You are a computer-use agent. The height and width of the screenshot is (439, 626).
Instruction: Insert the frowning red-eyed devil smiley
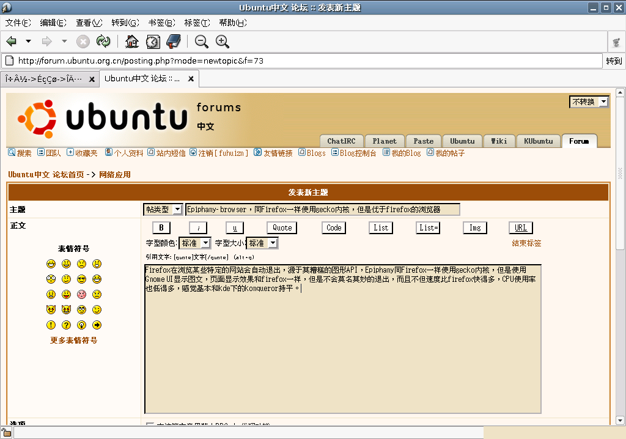pos(51,309)
